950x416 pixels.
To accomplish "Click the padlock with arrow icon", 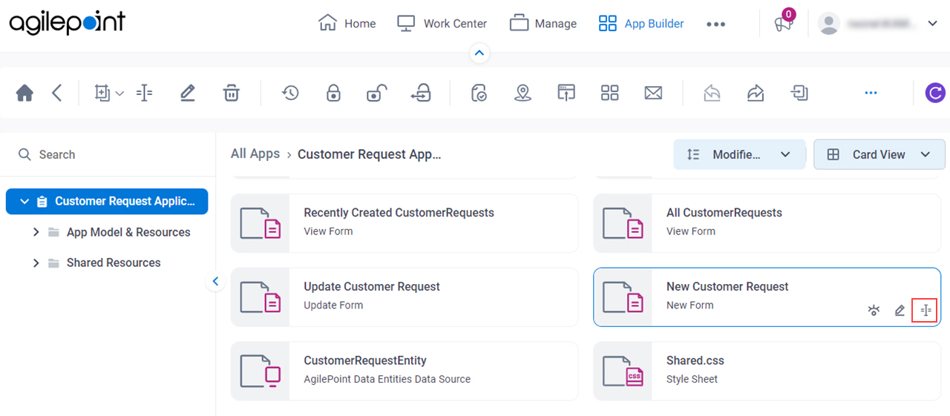I will tap(421, 93).
